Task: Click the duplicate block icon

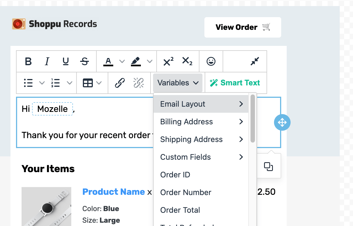Action: (x=268, y=166)
